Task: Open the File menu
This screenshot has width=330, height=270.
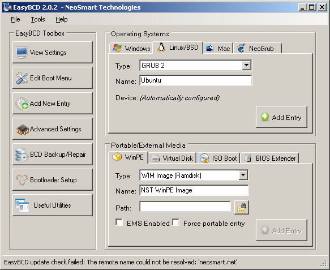Action: [15, 19]
